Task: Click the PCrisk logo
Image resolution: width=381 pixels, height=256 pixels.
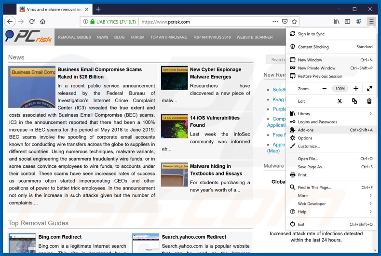Action: pyautogui.click(x=28, y=37)
